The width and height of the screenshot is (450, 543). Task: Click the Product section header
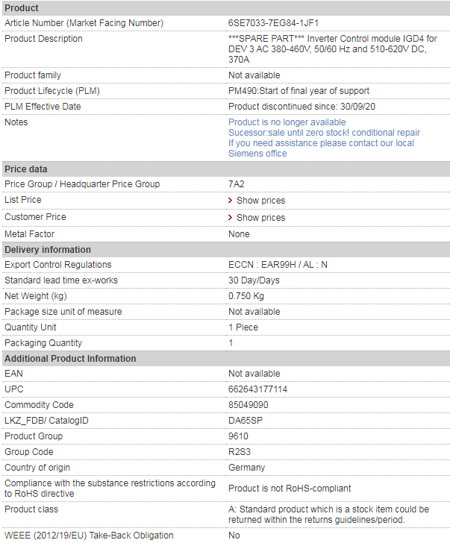click(x=226, y=8)
